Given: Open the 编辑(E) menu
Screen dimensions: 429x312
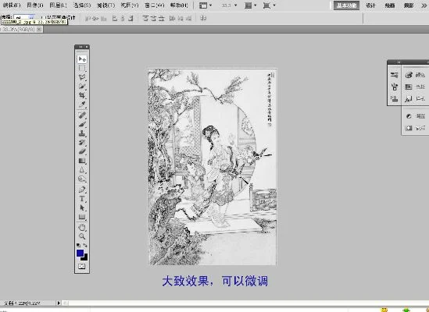Looking at the screenshot, I should (12, 5).
